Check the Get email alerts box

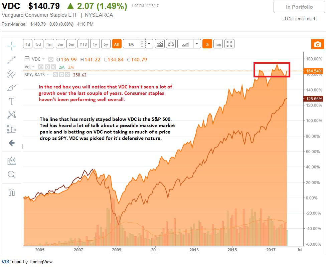tap(284, 19)
